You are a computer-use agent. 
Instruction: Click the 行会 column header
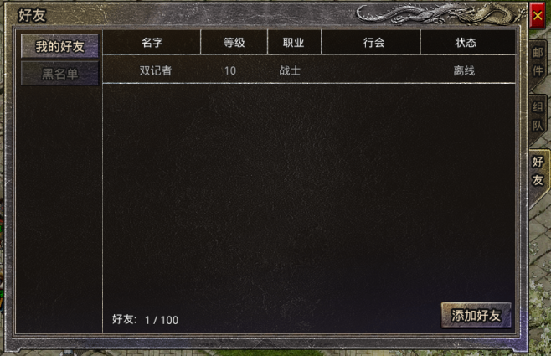(x=373, y=43)
